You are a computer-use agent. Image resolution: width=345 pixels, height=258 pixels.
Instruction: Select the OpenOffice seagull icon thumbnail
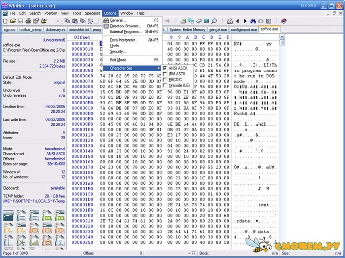point(8,215)
